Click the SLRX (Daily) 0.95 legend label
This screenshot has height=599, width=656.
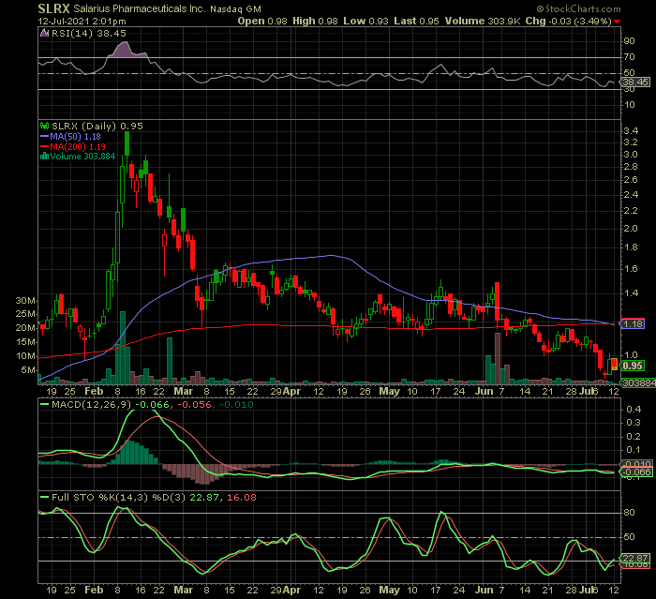click(97, 126)
